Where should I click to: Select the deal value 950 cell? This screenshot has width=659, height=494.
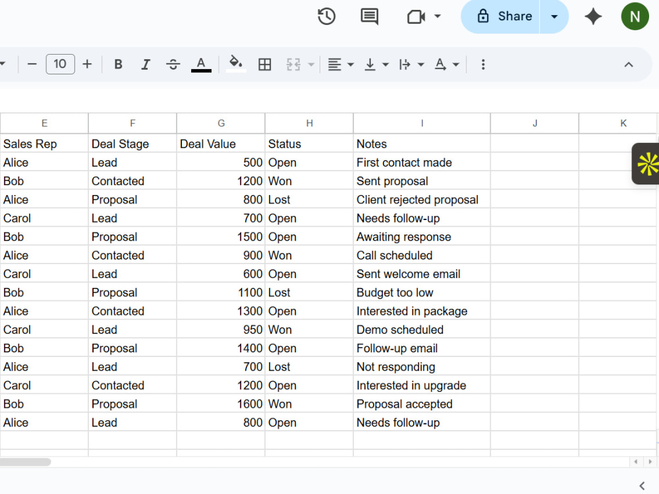click(x=221, y=329)
